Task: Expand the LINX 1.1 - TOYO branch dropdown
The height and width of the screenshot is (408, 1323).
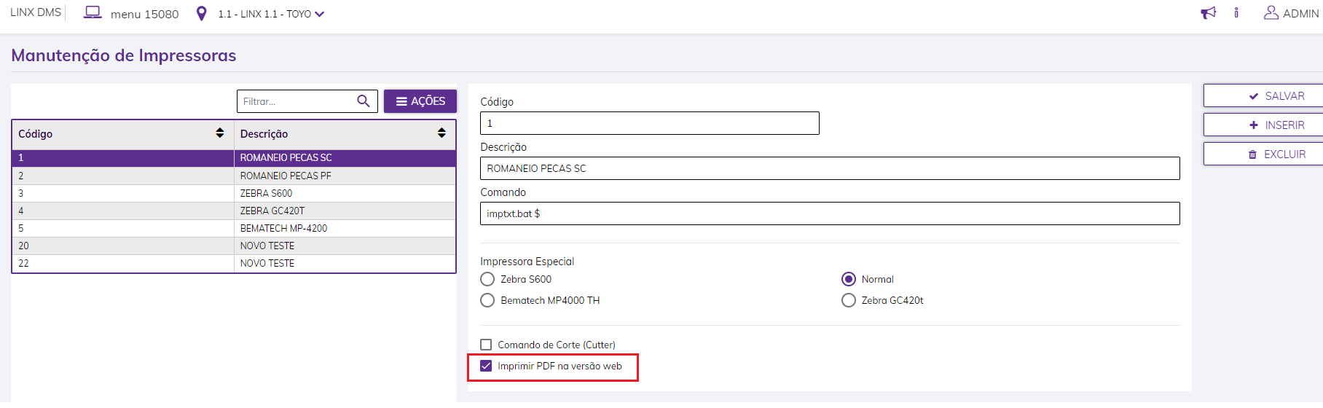Action: [319, 14]
